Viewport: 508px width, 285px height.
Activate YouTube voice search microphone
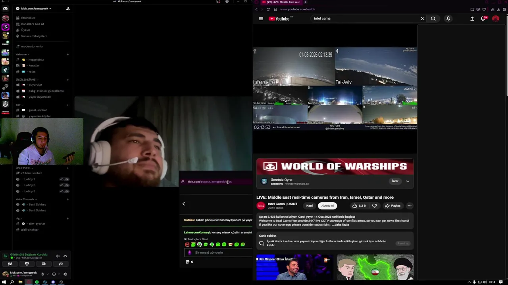coord(448,19)
